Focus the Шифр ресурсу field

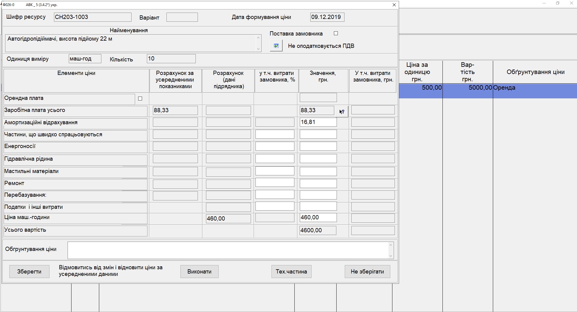click(x=93, y=17)
